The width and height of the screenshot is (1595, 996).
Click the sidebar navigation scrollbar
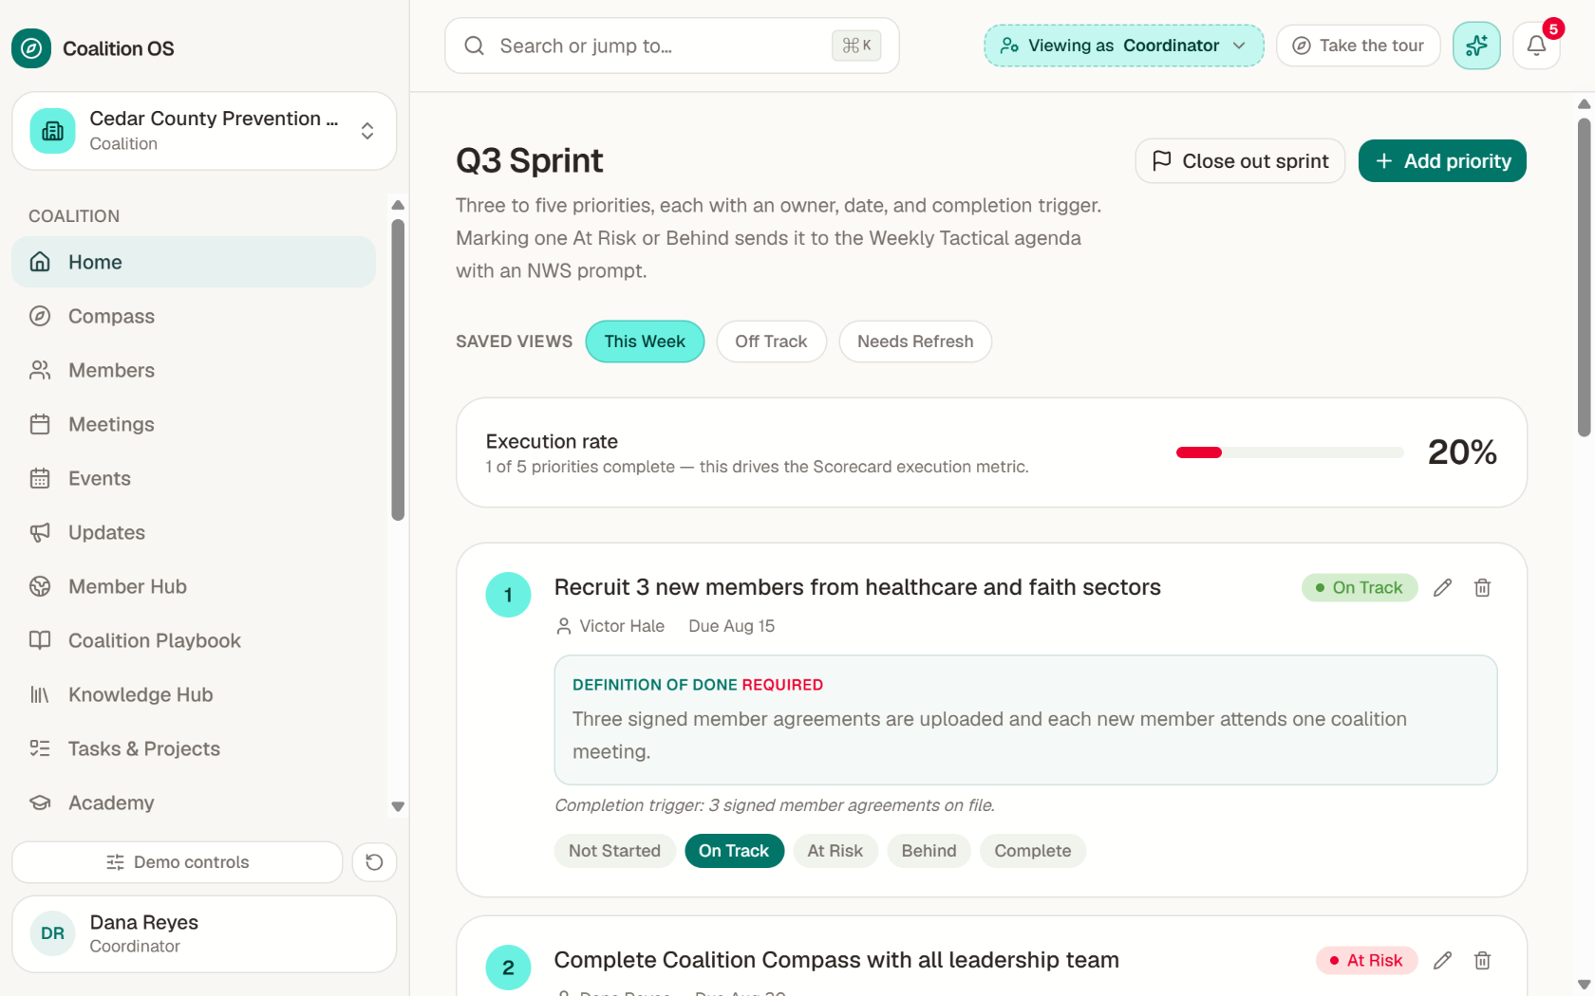click(398, 370)
